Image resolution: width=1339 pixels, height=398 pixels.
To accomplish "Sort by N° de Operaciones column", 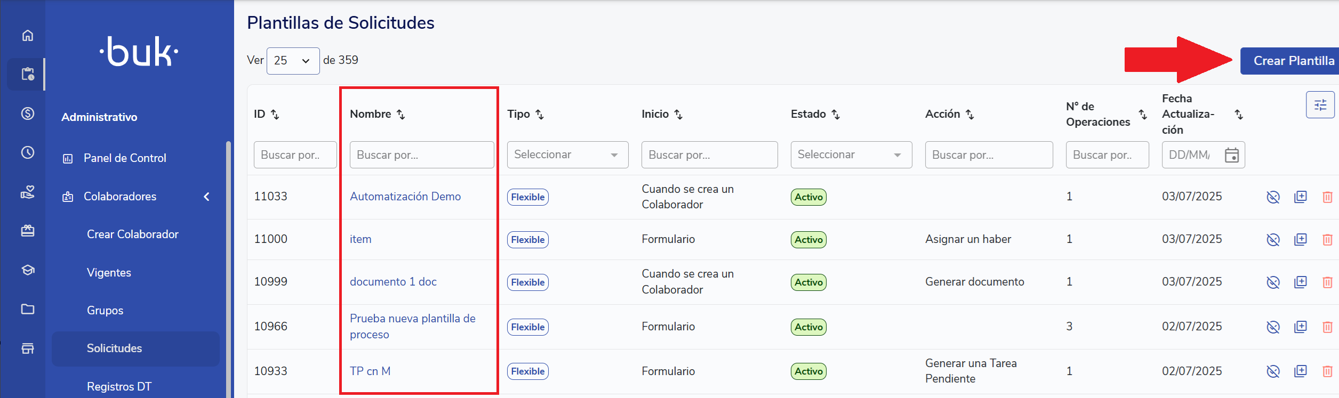I will pyautogui.click(x=1143, y=115).
